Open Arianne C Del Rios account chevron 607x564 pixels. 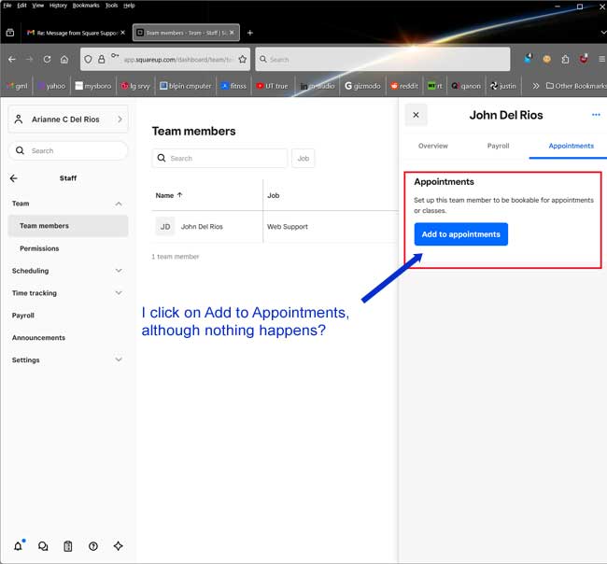click(x=120, y=120)
